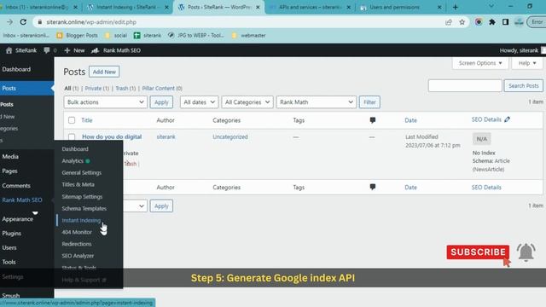This screenshot has height=307, width=546.
Task: Open Plugins in WordPress sidebar
Action: [x=11, y=233]
